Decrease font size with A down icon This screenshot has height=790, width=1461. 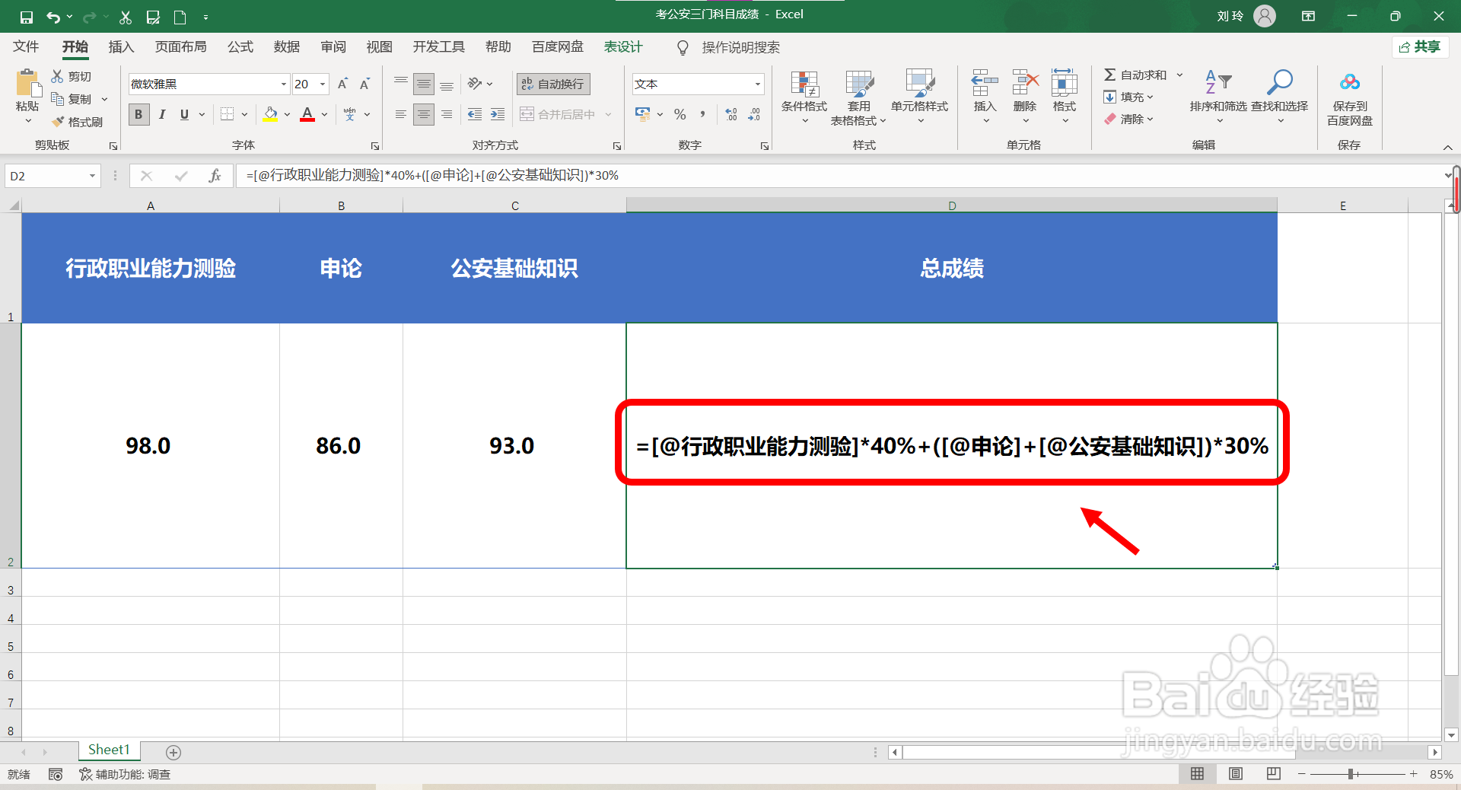(x=365, y=84)
